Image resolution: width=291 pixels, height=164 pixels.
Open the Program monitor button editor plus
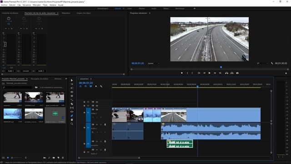286,73
